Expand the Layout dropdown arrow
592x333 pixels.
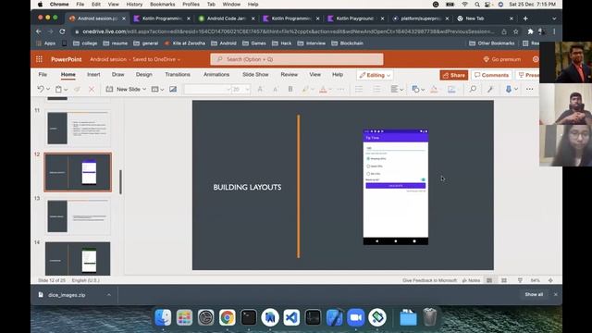click(x=162, y=90)
